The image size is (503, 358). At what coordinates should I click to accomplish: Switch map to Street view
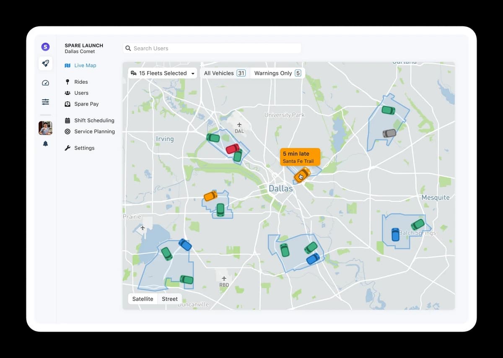pos(170,299)
